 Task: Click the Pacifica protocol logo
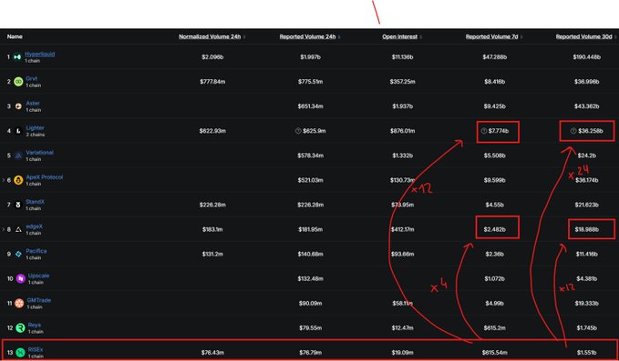click(x=18, y=254)
